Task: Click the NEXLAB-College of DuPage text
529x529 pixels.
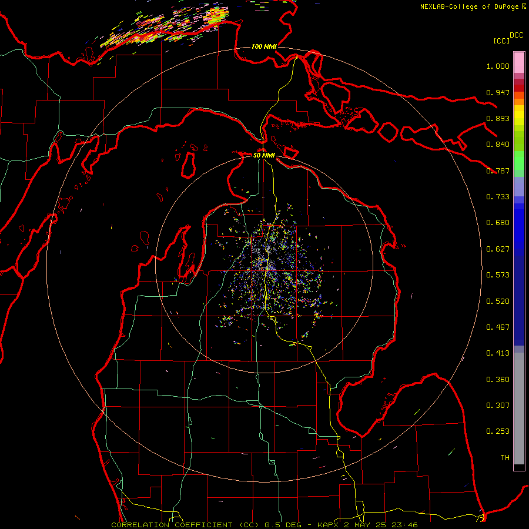Action: coord(469,6)
